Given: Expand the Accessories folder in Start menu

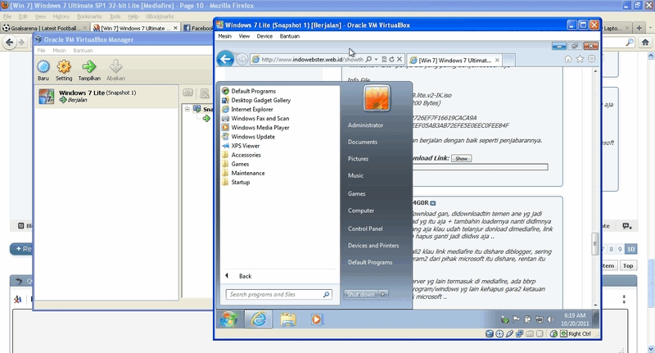Looking at the screenshot, I should pyautogui.click(x=246, y=155).
